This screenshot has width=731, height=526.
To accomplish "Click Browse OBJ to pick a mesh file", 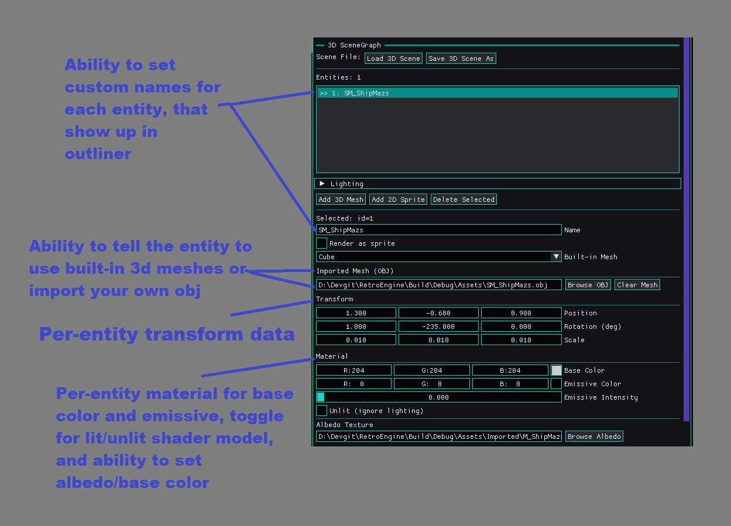I will click(x=588, y=284).
